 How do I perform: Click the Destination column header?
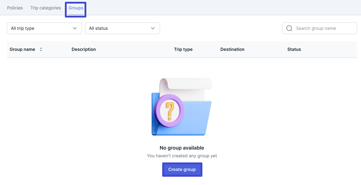point(232,49)
